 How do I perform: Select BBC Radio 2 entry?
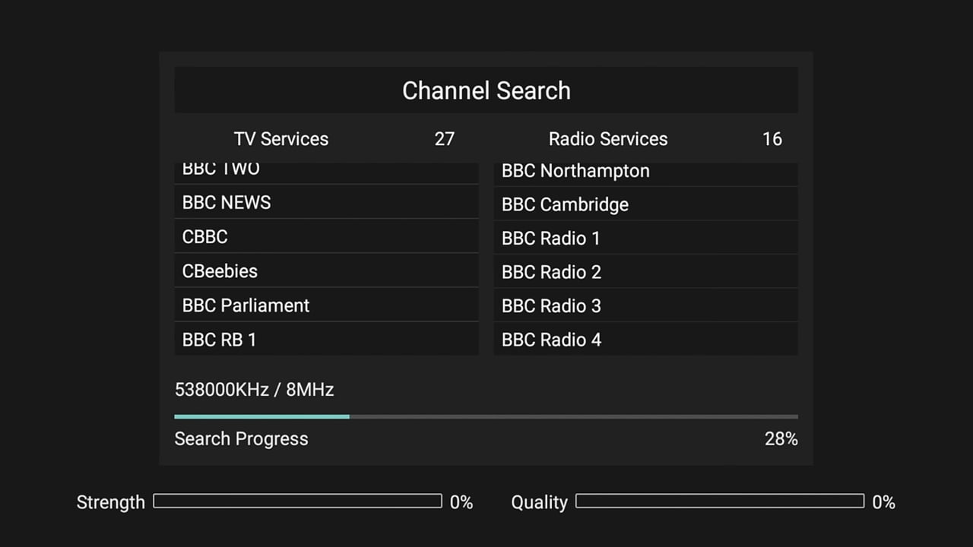[x=645, y=272]
